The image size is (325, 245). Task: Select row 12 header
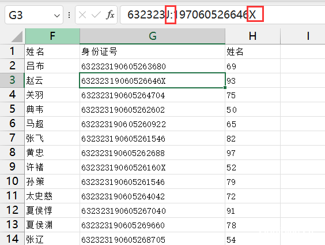click(12, 210)
